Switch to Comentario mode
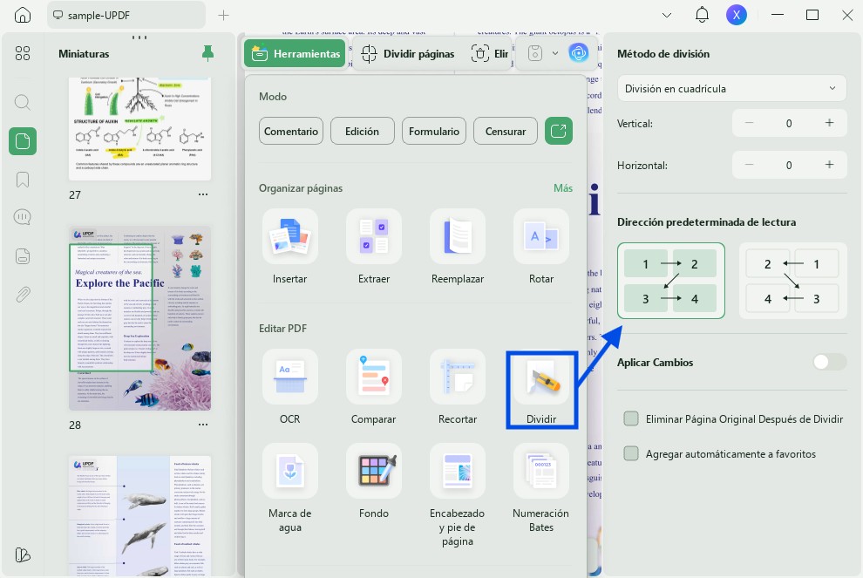The image size is (863, 578). (290, 131)
